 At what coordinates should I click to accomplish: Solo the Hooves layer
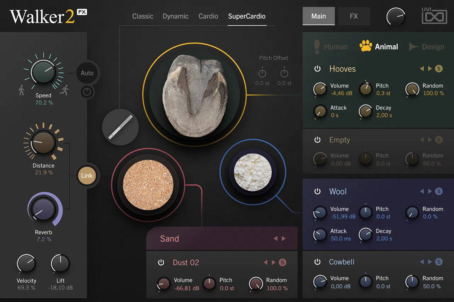coord(438,69)
